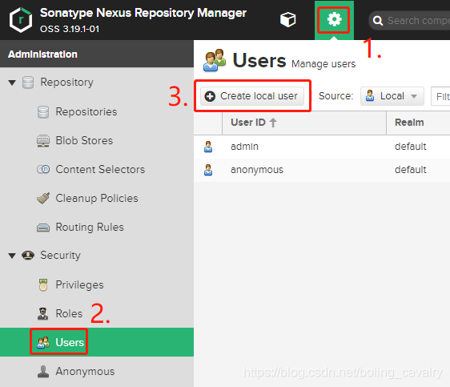Screen dimensions: 450x387
Task: Open the Source Local dropdown
Action: point(392,96)
